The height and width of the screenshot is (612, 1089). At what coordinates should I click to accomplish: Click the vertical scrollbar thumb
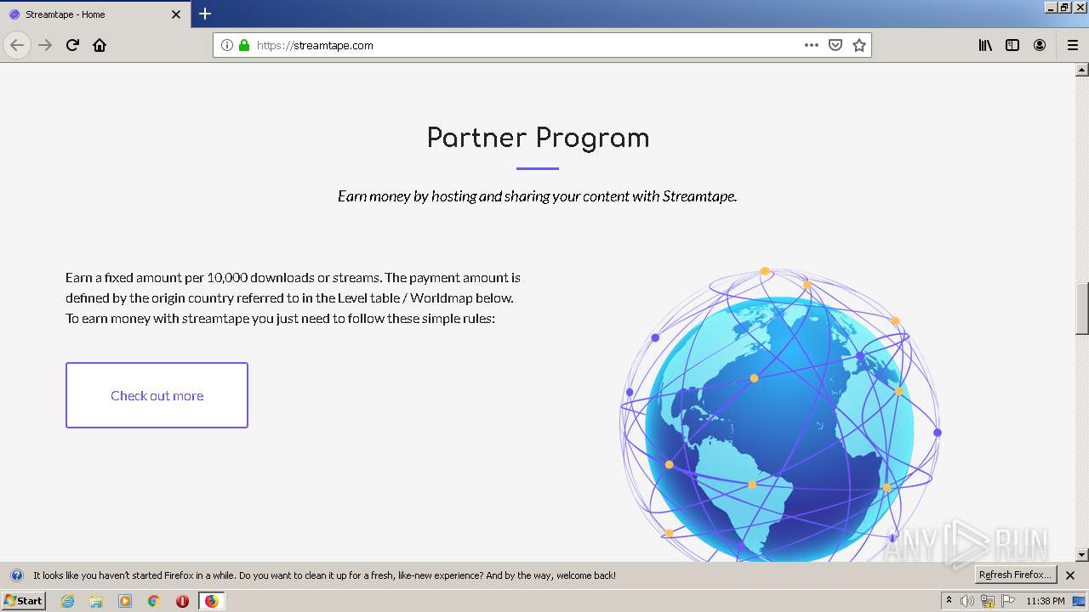(x=1082, y=309)
